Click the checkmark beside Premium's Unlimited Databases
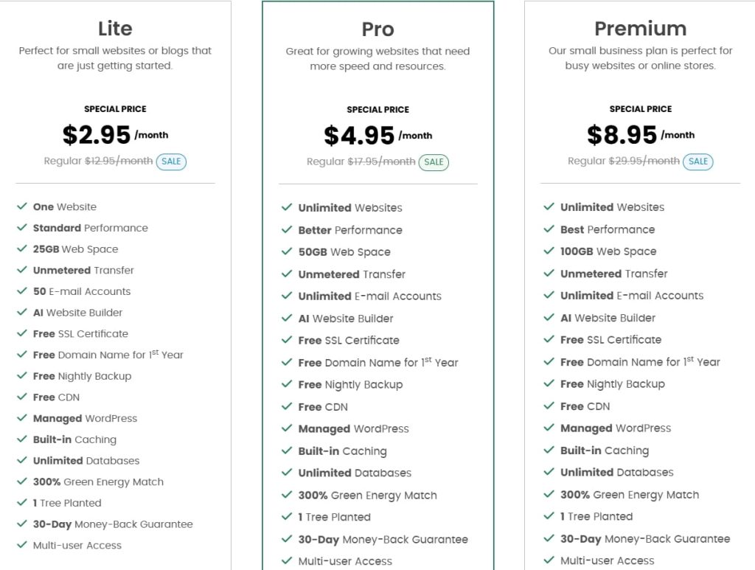 coord(549,472)
